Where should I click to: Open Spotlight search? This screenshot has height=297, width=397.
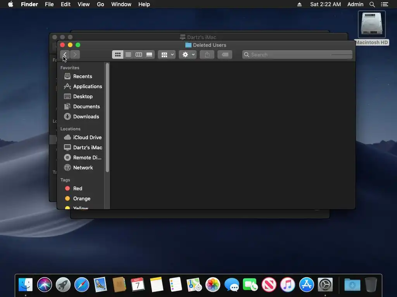(372, 4)
